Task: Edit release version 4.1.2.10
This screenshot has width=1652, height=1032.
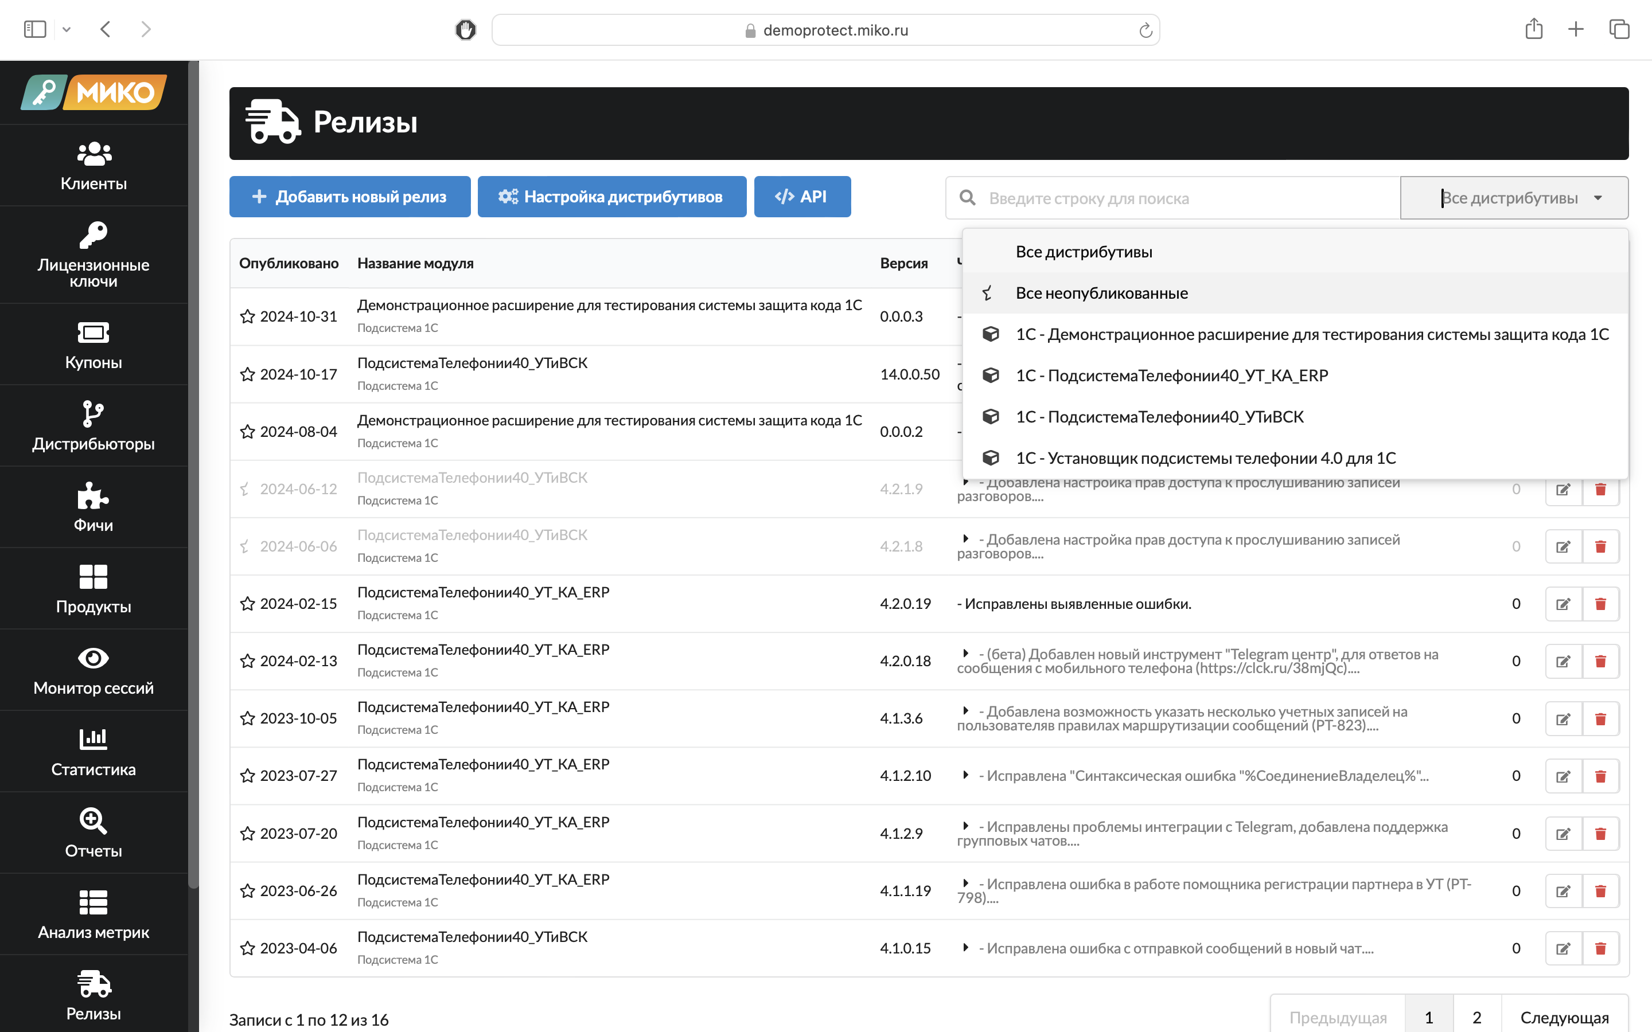Action: pos(1563,776)
